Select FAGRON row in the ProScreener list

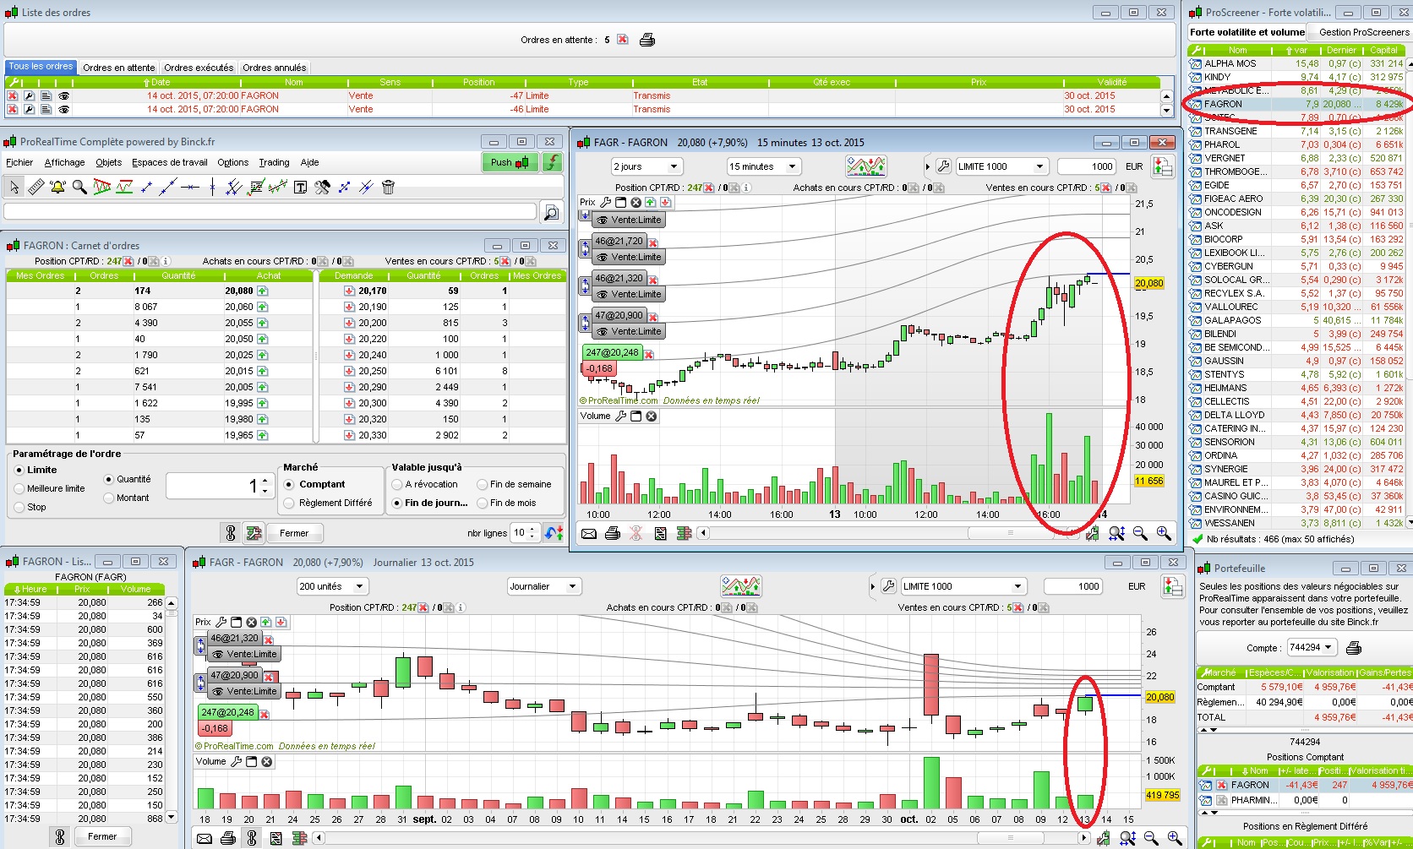pos(1296,104)
